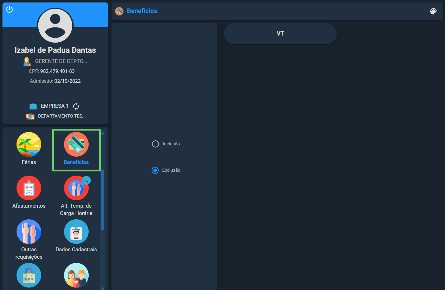Click the menu scrollbar down arrow
The width and height of the screenshot is (445, 290).
[103, 288]
